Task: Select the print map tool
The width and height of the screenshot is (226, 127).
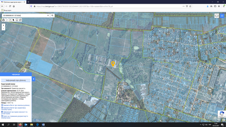Action: pyautogui.click(x=3, y=20)
